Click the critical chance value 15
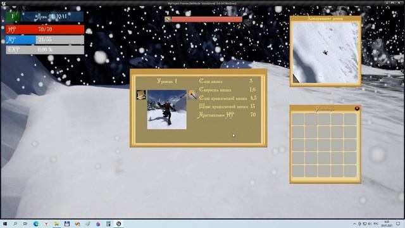The height and width of the screenshot is (228, 405). click(252, 106)
